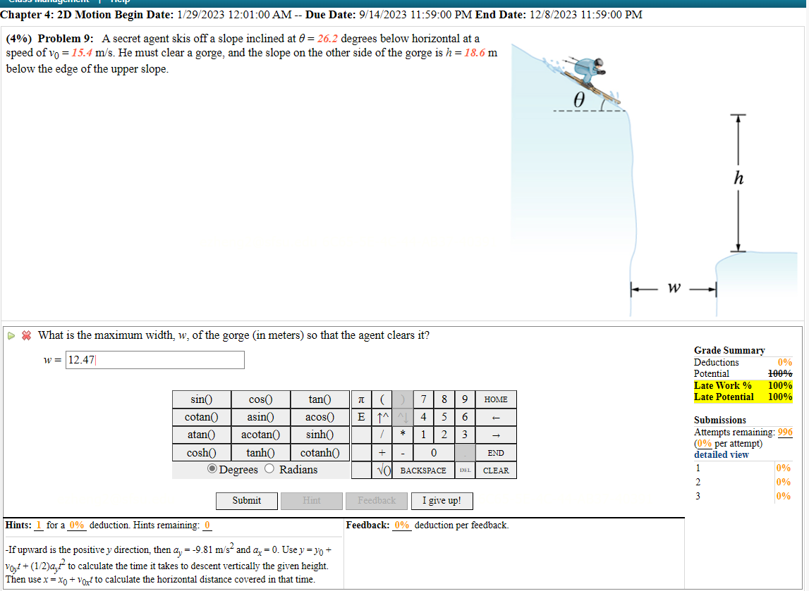Click the HOME key on the keypad

point(495,399)
